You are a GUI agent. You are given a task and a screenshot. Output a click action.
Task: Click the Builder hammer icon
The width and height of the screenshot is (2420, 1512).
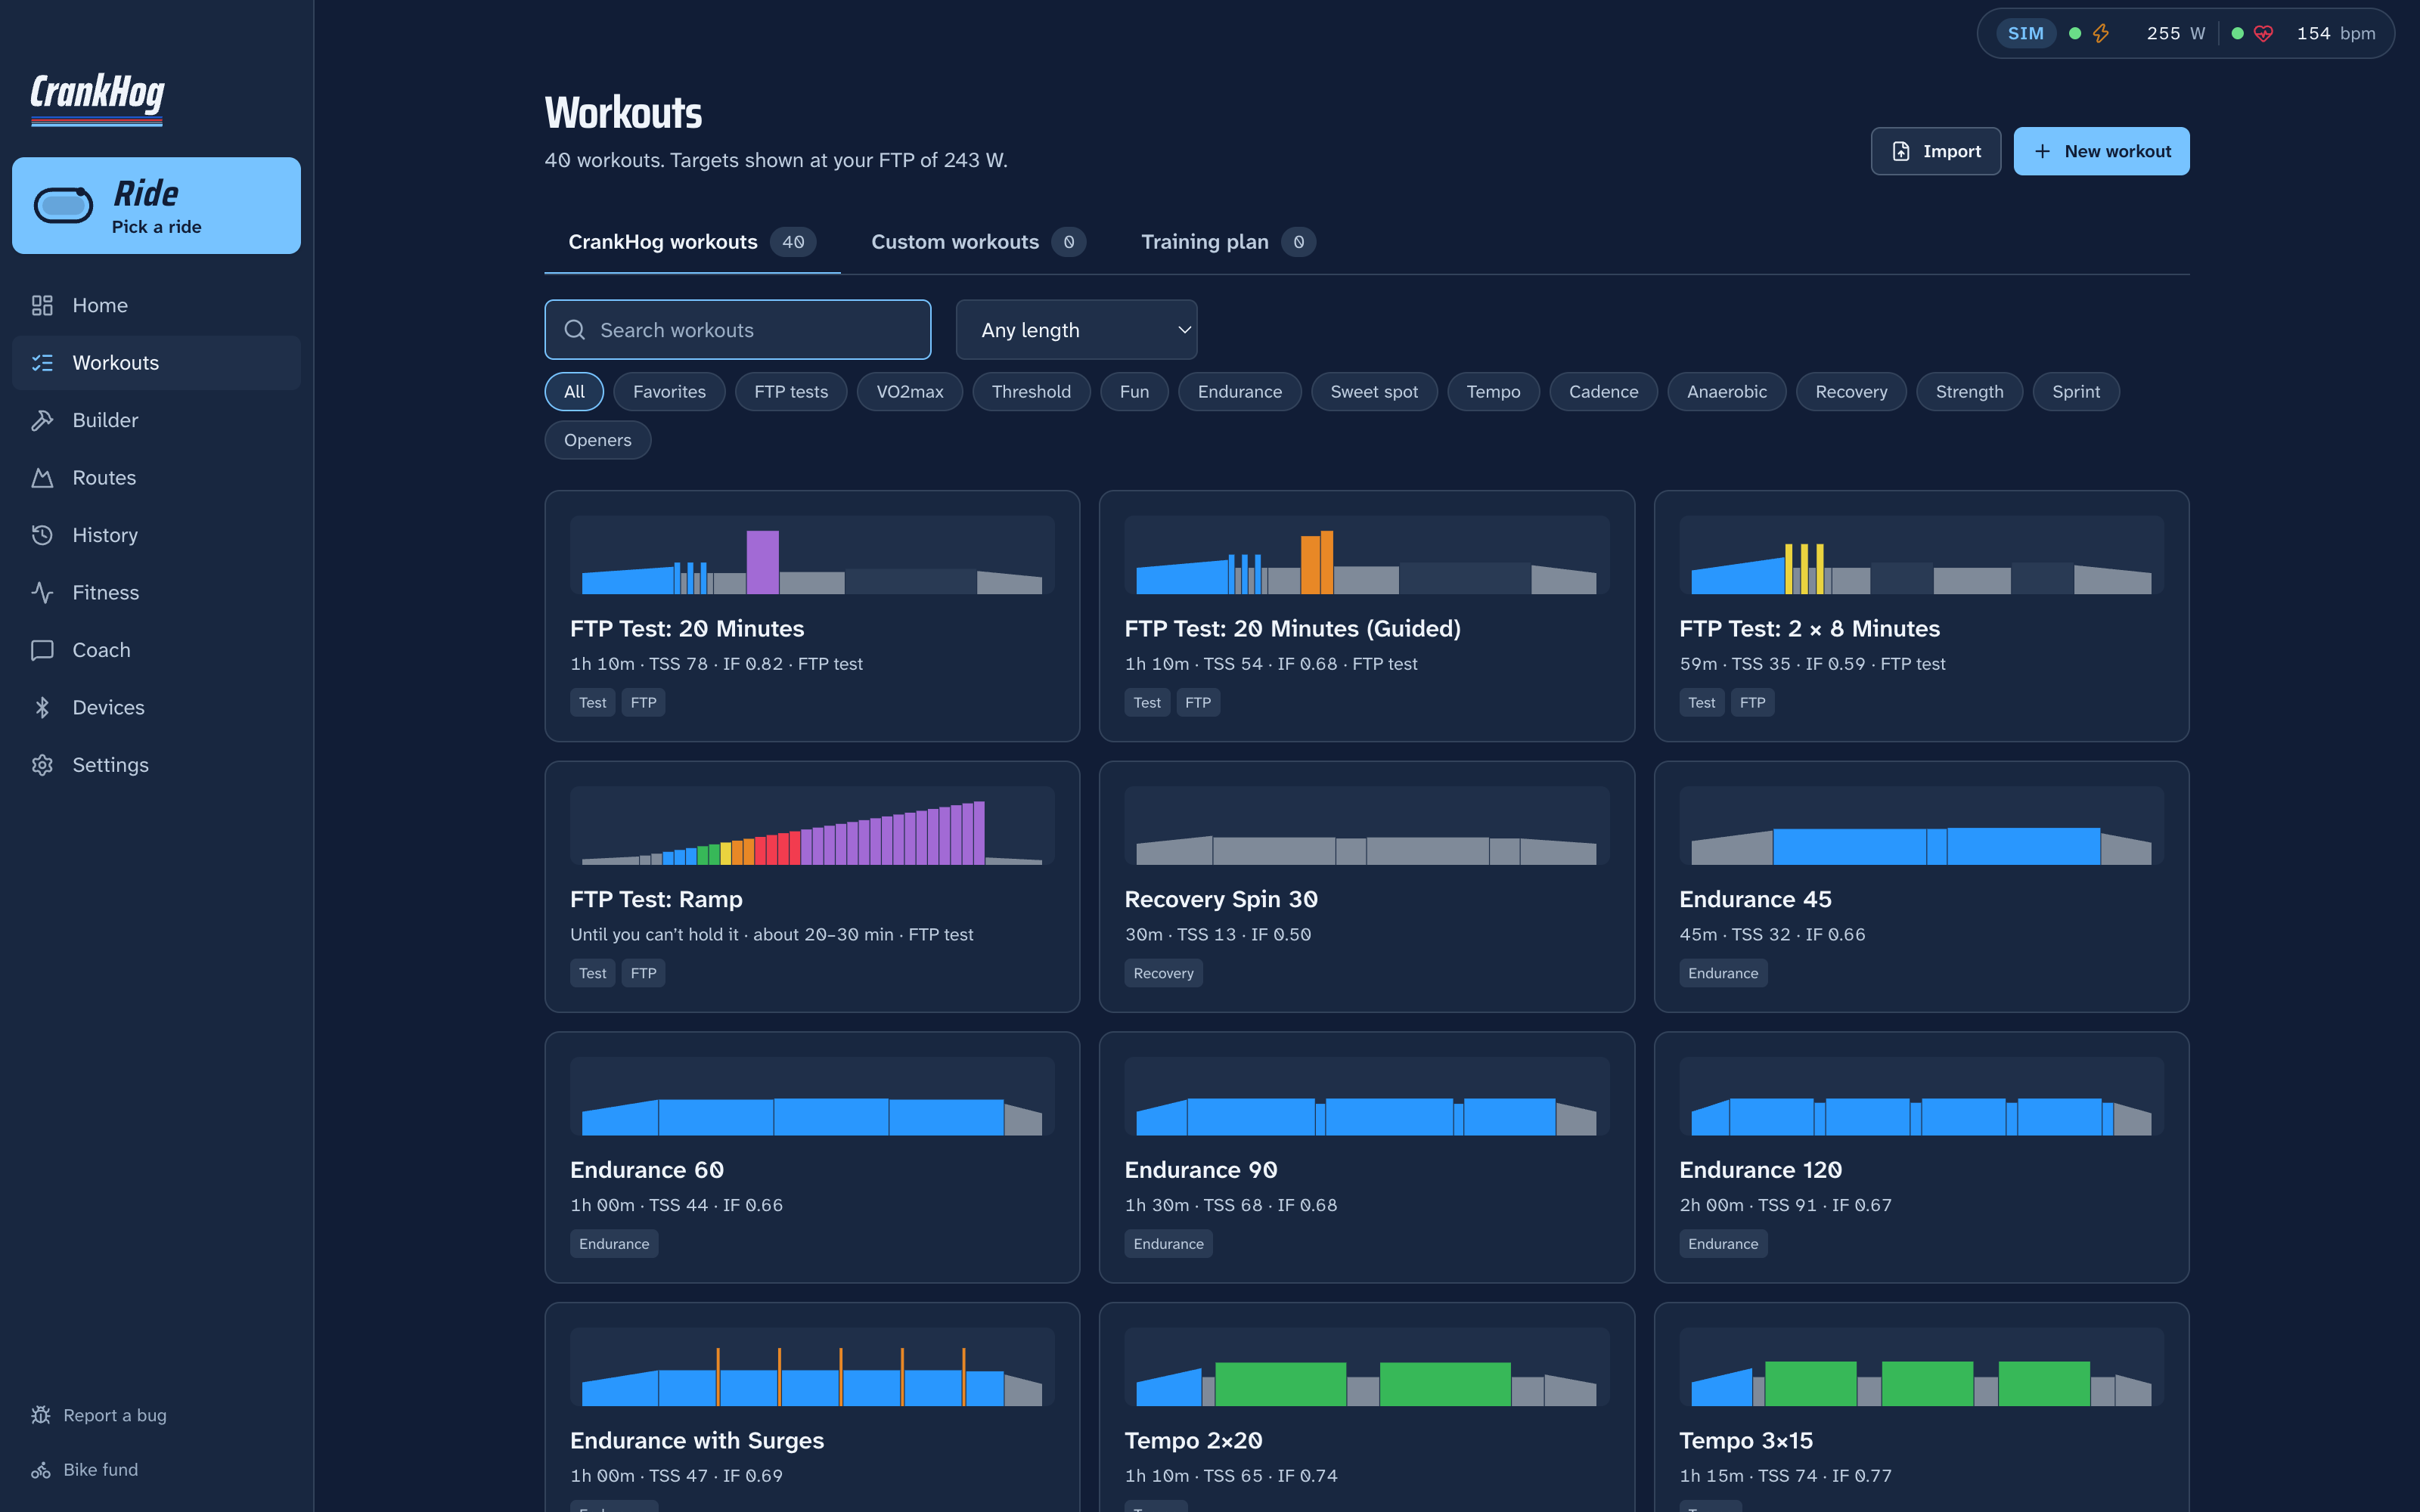pyautogui.click(x=42, y=420)
